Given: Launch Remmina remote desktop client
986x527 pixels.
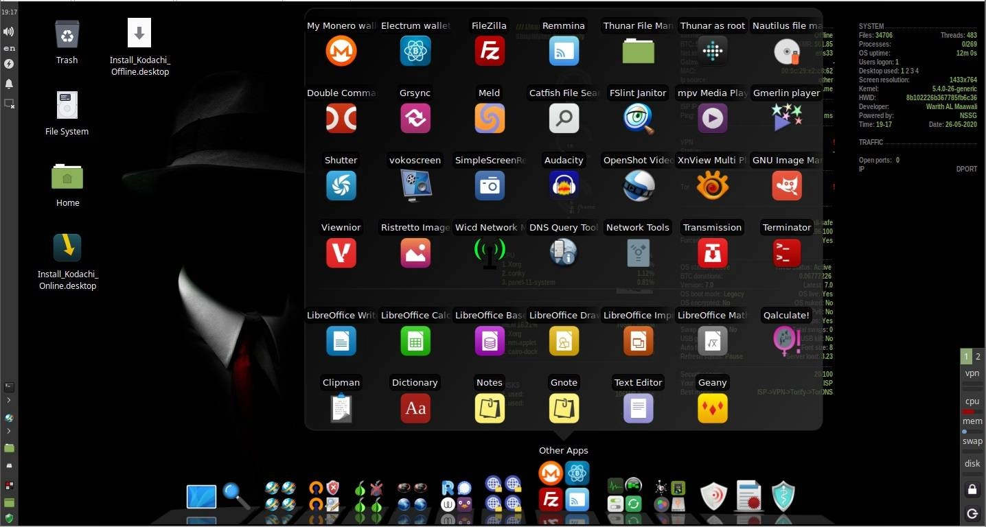Looking at the screenshot, I should tap(564, 51).
